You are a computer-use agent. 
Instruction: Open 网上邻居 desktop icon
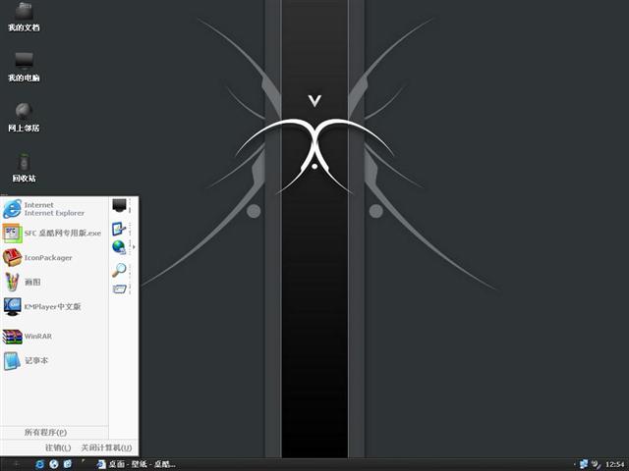click(24, 118)
